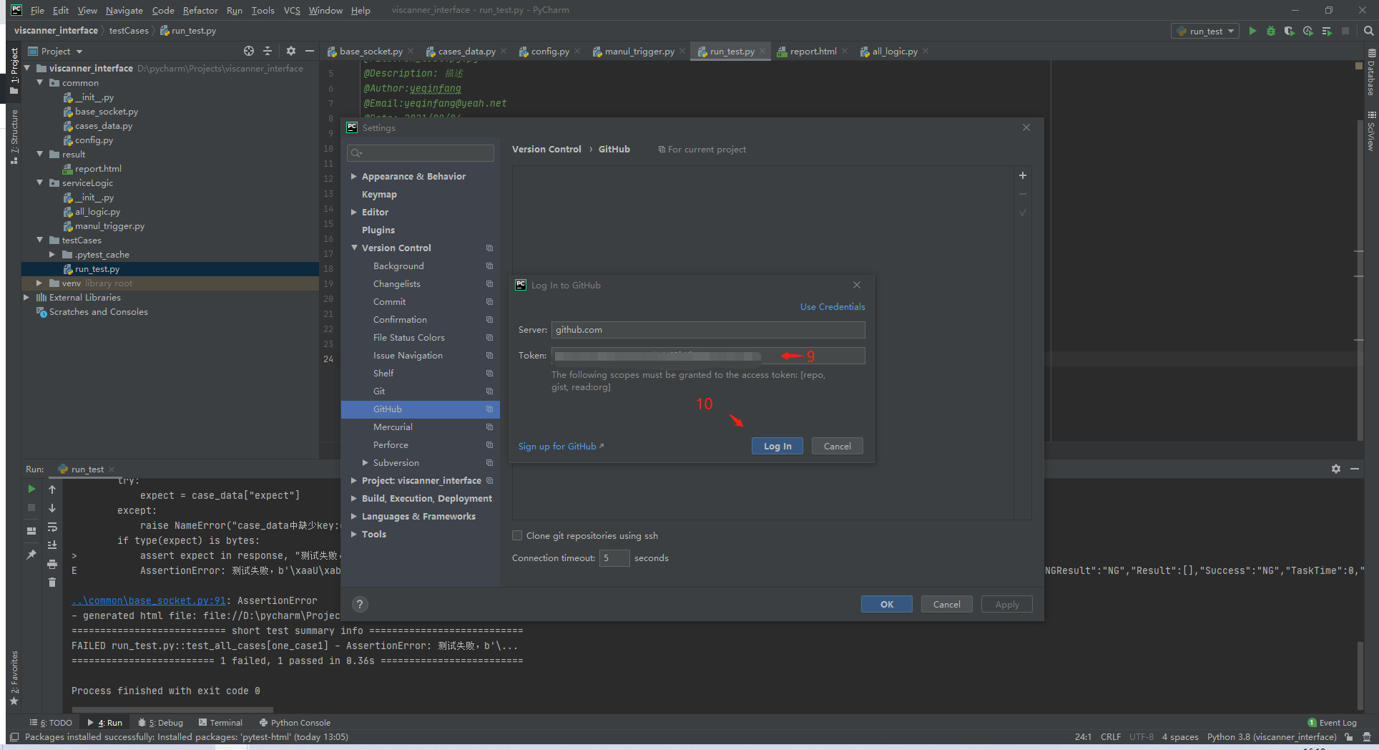Click Sign up for GitHub link
1379x750 pixels.
click(x=561, y=446)
